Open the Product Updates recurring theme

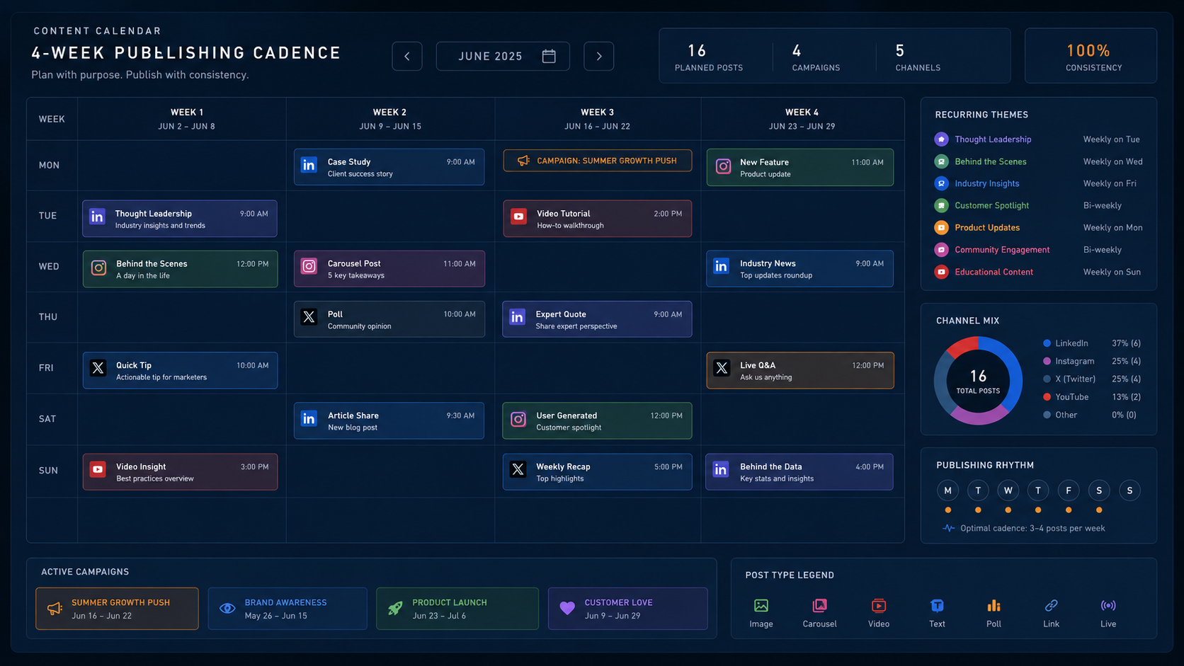pyautogui.click(x=1038, y=227)
